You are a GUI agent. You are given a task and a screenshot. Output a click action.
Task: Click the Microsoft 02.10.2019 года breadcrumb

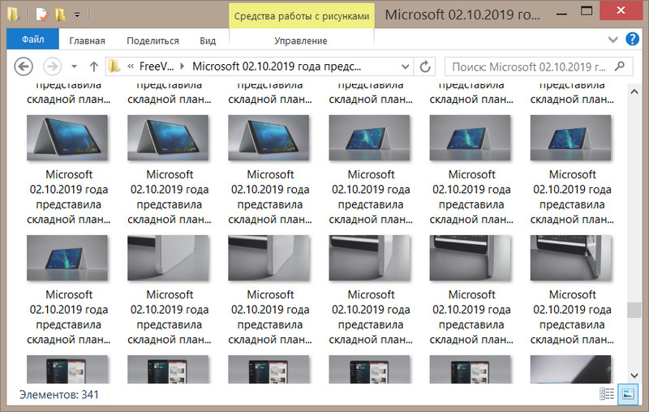(277, 67)
